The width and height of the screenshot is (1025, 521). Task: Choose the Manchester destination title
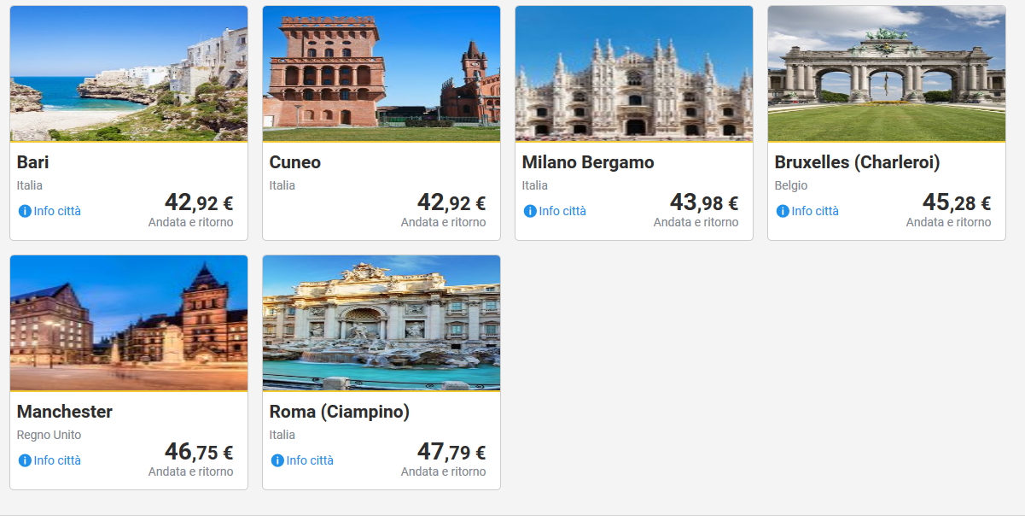pos(65,412)
